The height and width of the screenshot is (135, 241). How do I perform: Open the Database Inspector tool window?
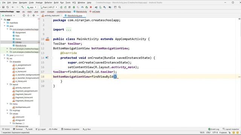pos(70,129)
